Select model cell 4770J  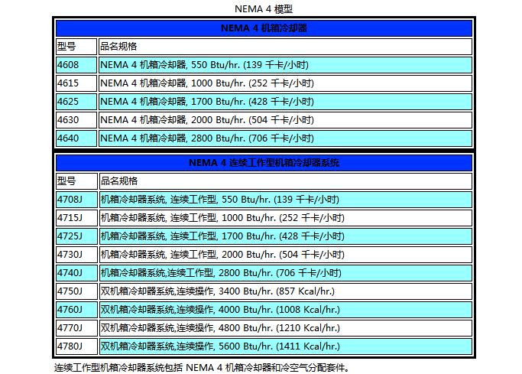(76, 328)
